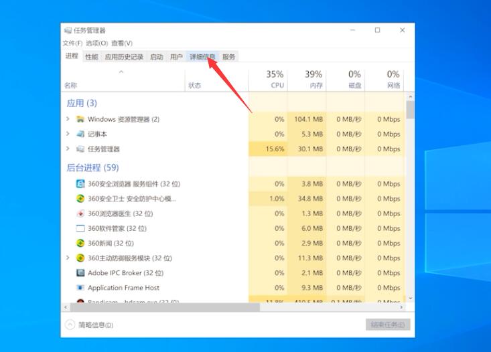Sort by the 磁盘 column header

click(x=355, y=86)
